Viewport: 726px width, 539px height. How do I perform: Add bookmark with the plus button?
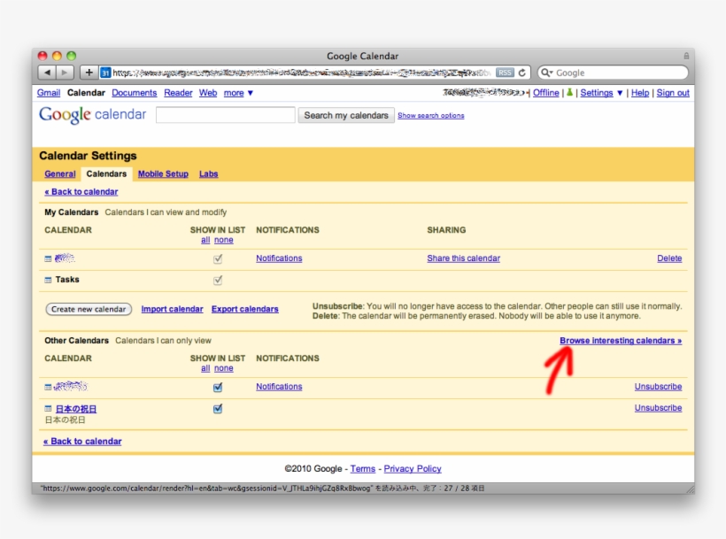[x=89, y=73]
